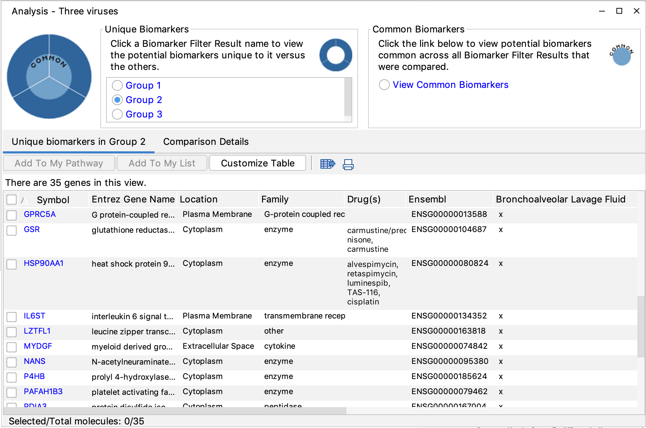Select the Group 2 radio button
Viewport: 646px width, 428px height.
coord(117,100)
